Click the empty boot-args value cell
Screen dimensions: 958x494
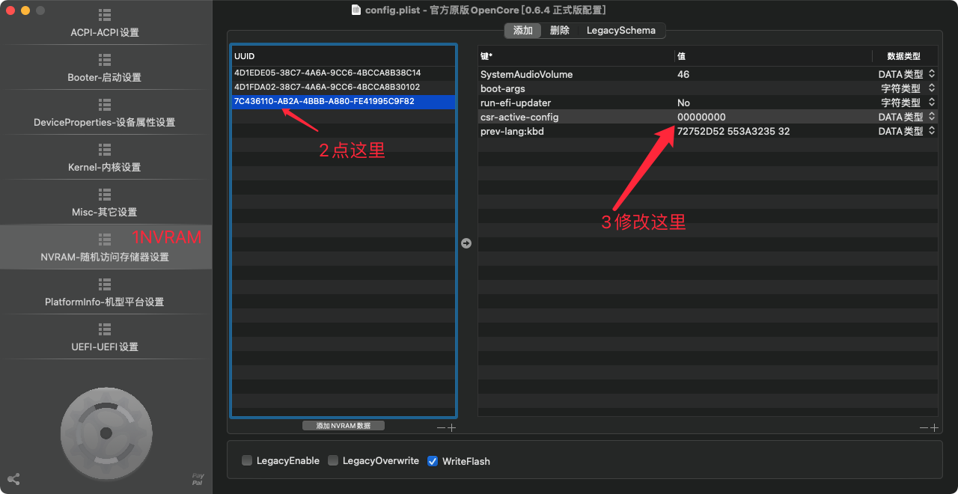click(x=773, y=88)
